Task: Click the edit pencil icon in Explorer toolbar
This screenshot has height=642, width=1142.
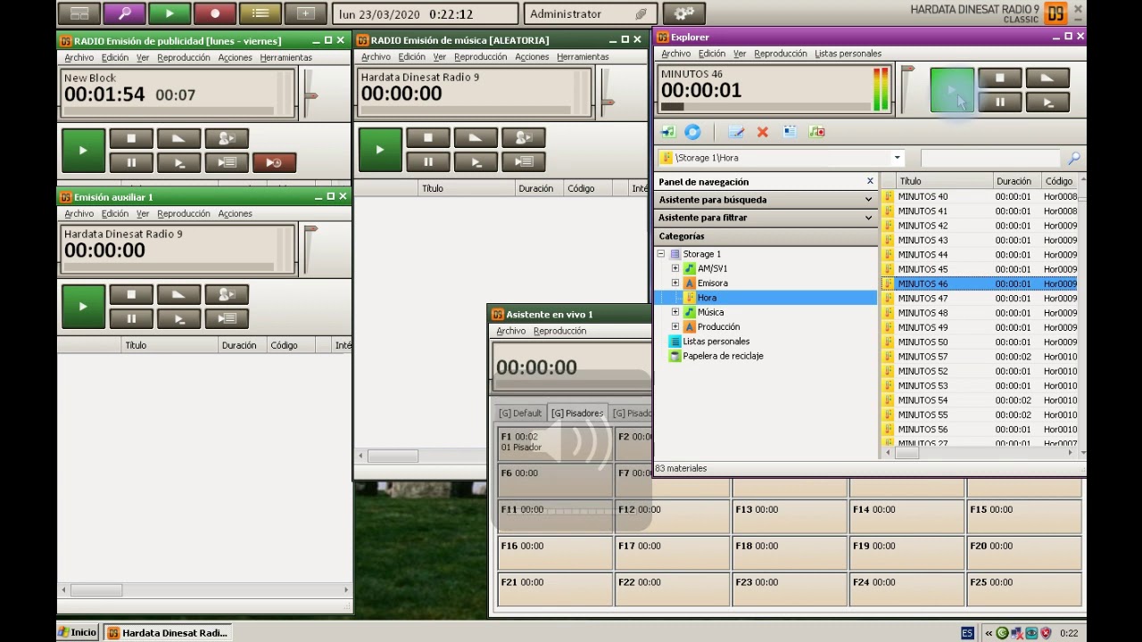Action: click(736, 132)
